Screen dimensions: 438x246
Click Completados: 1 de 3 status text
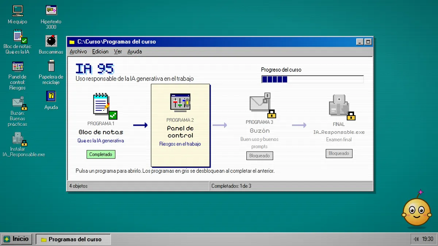point(231,186)
